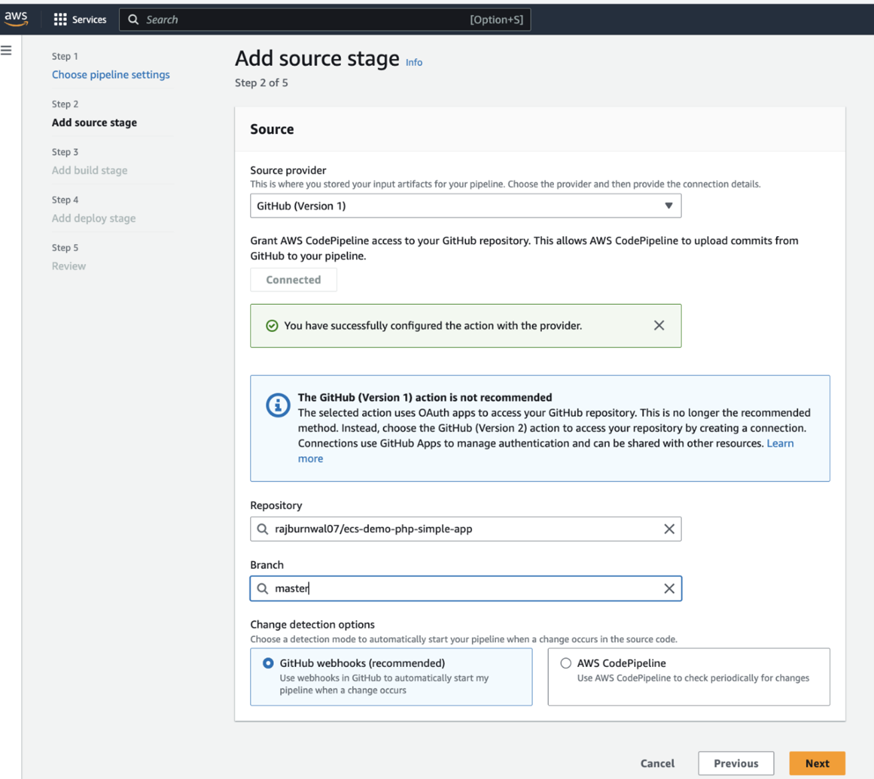
Task: Click the 'Add source stage' page title
Action: 317,59
